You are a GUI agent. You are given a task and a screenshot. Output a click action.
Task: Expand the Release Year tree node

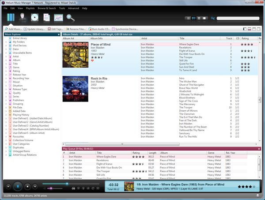6,75
